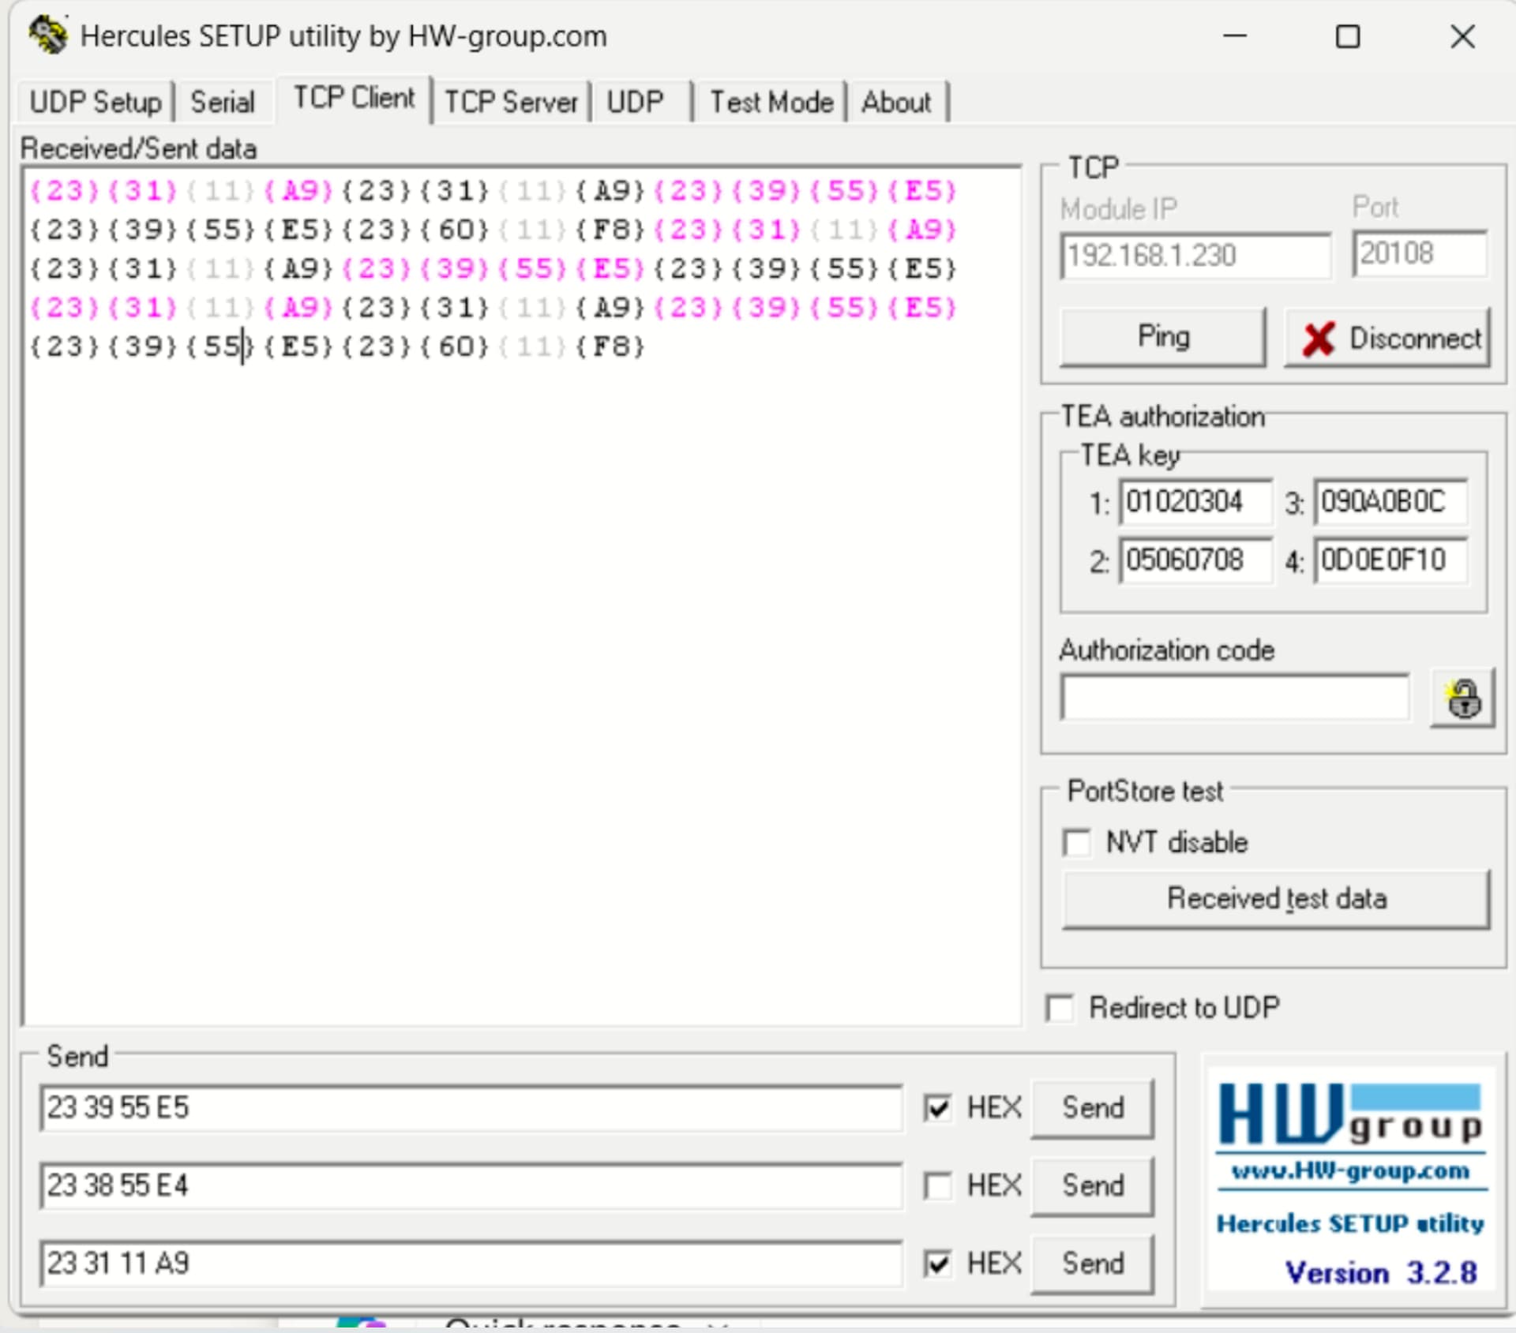Viewport: 1516px width, 1333px height.
Task: Enable HEX checkbox for 23 38 55 E4
Action: (937, 1185)
